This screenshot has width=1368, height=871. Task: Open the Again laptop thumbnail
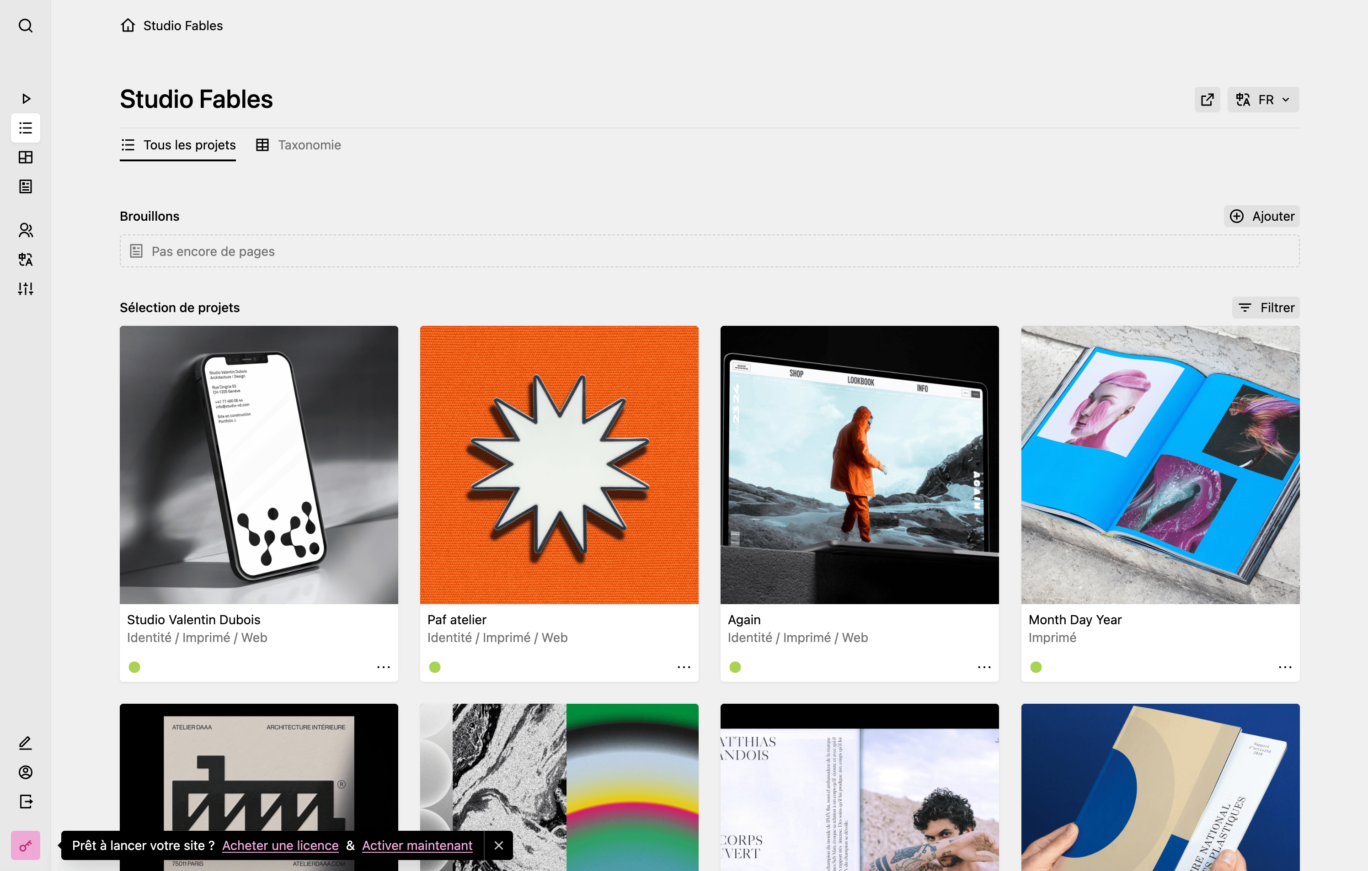(860, 464)
